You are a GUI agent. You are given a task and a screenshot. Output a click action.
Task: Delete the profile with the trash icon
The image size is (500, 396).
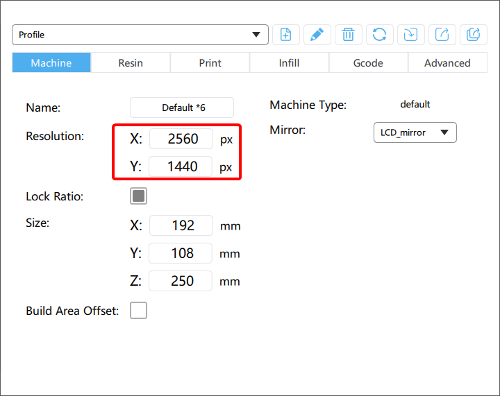point(348,35)
